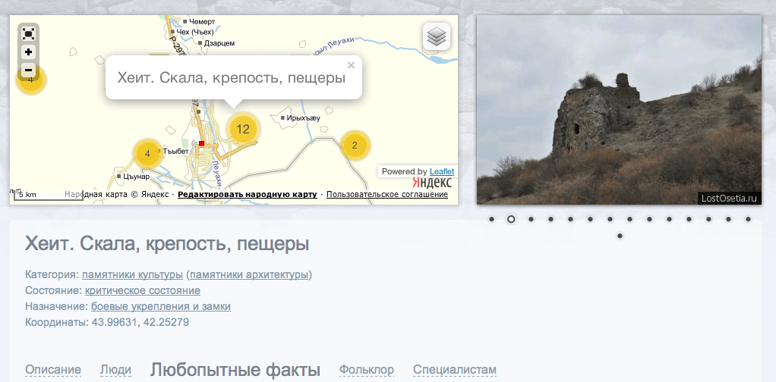Image resolution: width=776 pixels, height=382 pixels.
Task: Open the map layers switcher
Action: (x=437, y=36)
